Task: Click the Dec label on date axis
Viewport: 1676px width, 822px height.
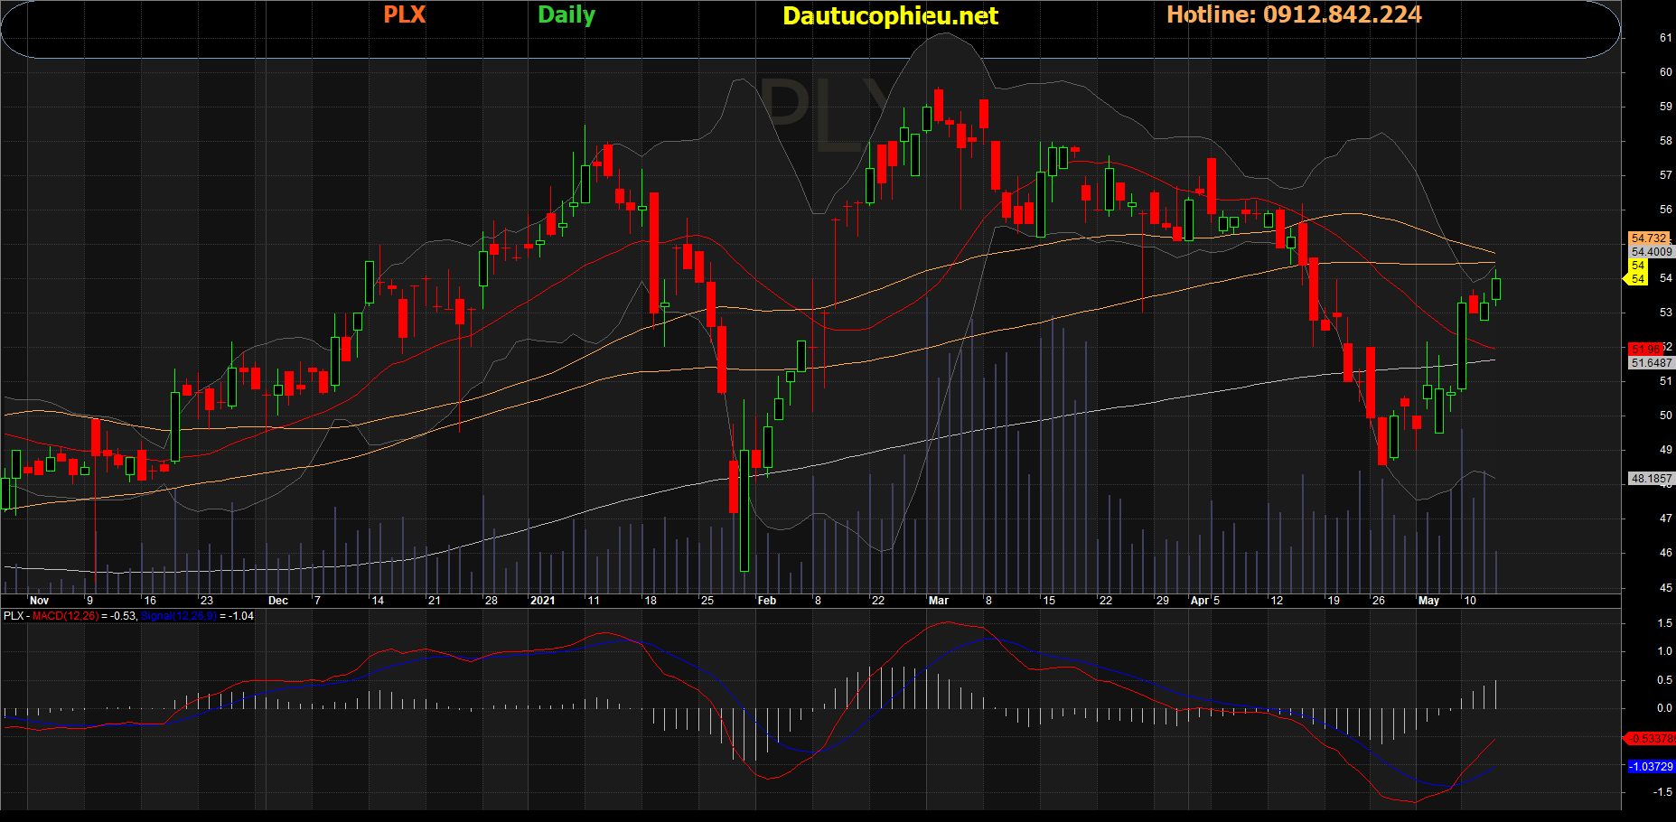Action: pos(278,601)
